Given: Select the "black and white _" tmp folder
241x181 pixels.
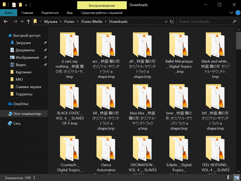Looking at the screenshot, I should [215, 55].
